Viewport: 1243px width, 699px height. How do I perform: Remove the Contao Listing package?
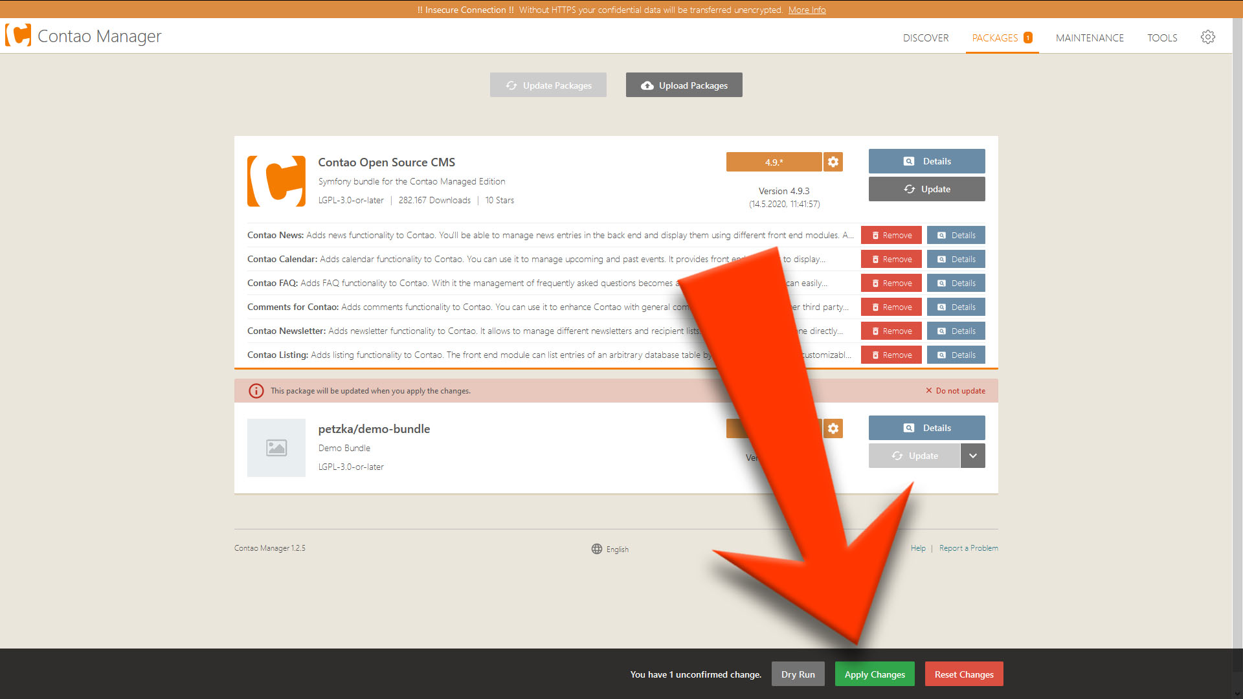(891, 355)
